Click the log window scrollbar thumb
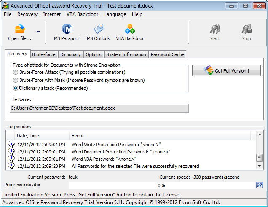The height and width of the screenshot is (207, 268). 260,158
